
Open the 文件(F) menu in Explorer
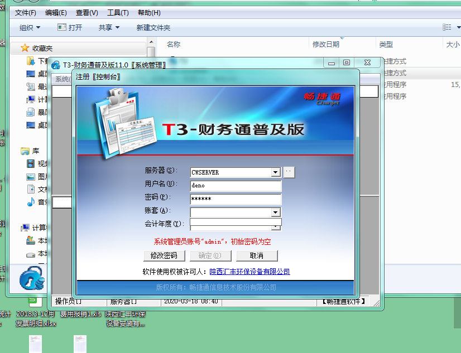point(26,13)
